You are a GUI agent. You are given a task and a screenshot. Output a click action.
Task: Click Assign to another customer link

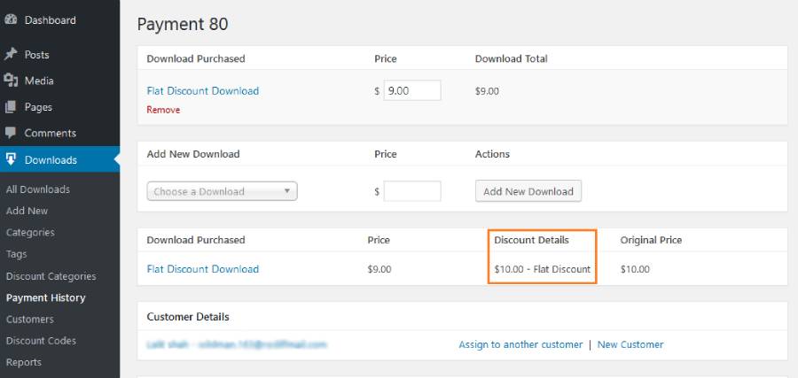coord(520,344)
